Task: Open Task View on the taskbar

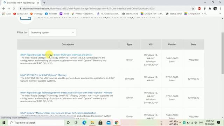Action: pos(76,123)
